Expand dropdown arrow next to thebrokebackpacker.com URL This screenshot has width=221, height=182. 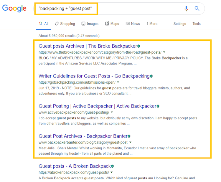[x=164, y=52]
